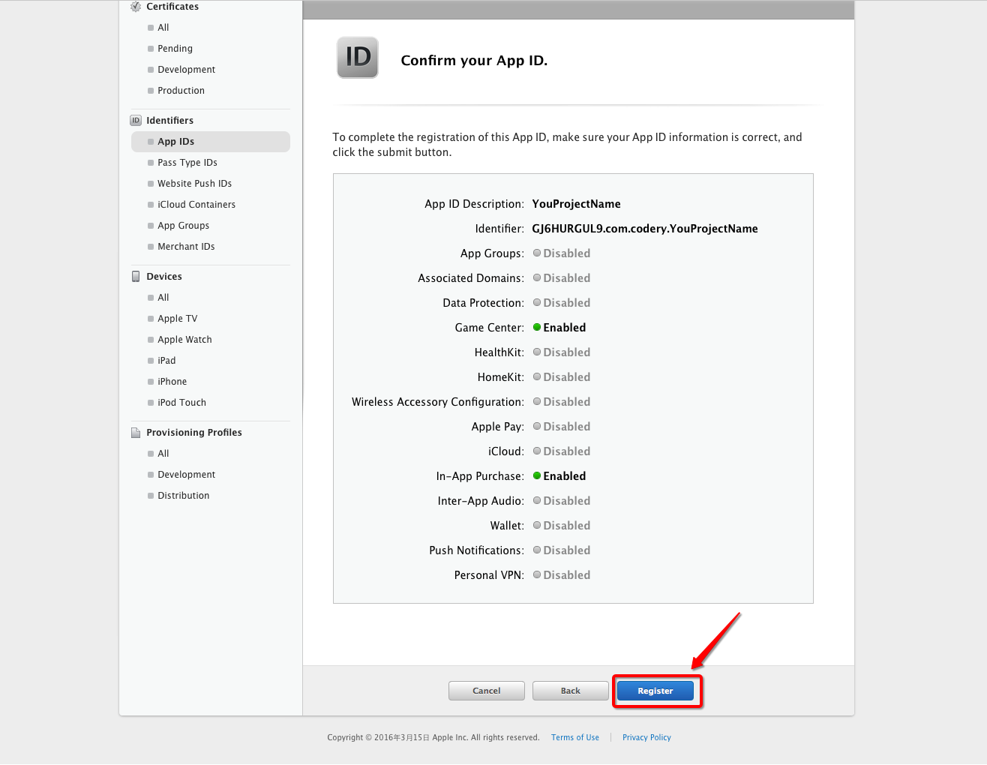Cancel the App ID registration
Image resolution: width=987 pixels, height=765 pixels.
487,691
